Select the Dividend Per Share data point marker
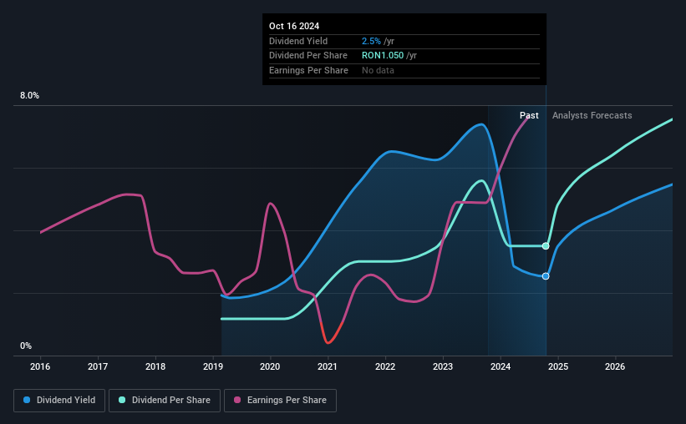 tap(546, 246)
